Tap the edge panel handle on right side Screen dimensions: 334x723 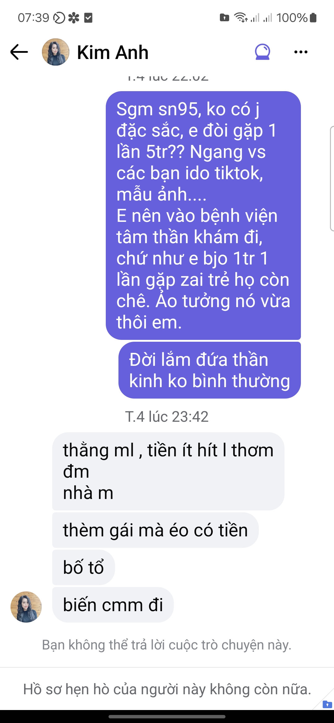332,179
